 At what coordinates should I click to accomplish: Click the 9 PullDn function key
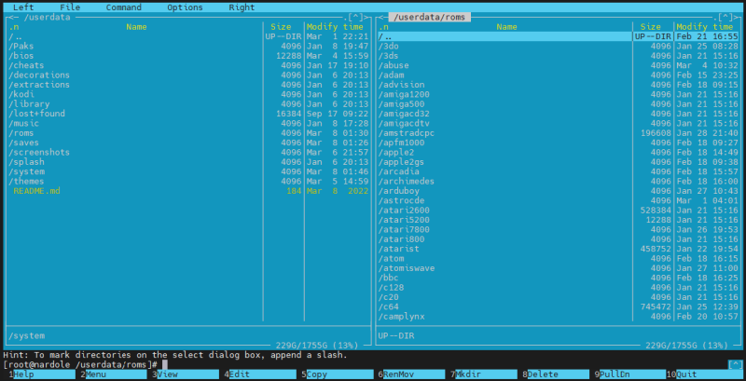629,374
